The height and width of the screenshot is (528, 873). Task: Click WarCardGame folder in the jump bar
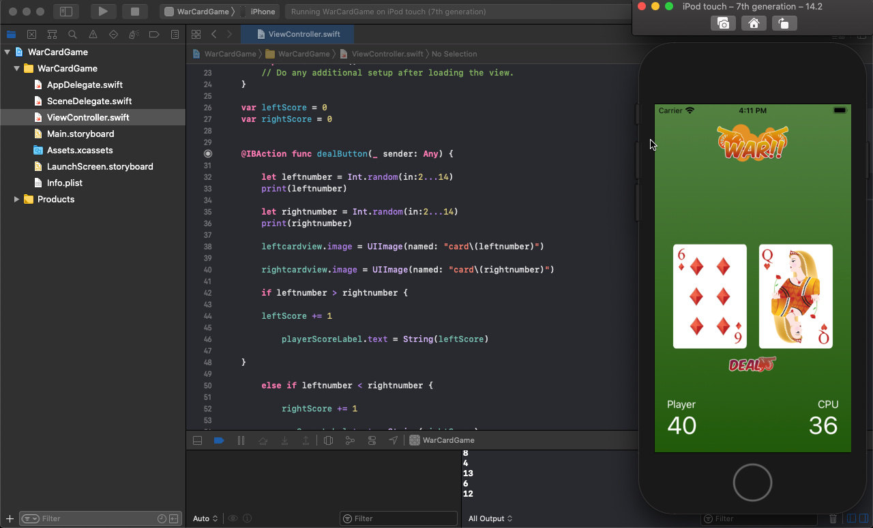[x=298, y=54]
